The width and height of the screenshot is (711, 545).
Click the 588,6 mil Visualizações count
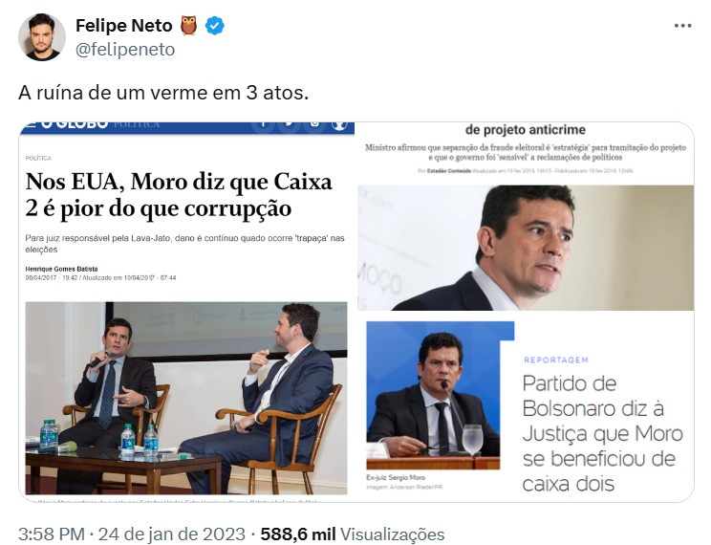353,534
